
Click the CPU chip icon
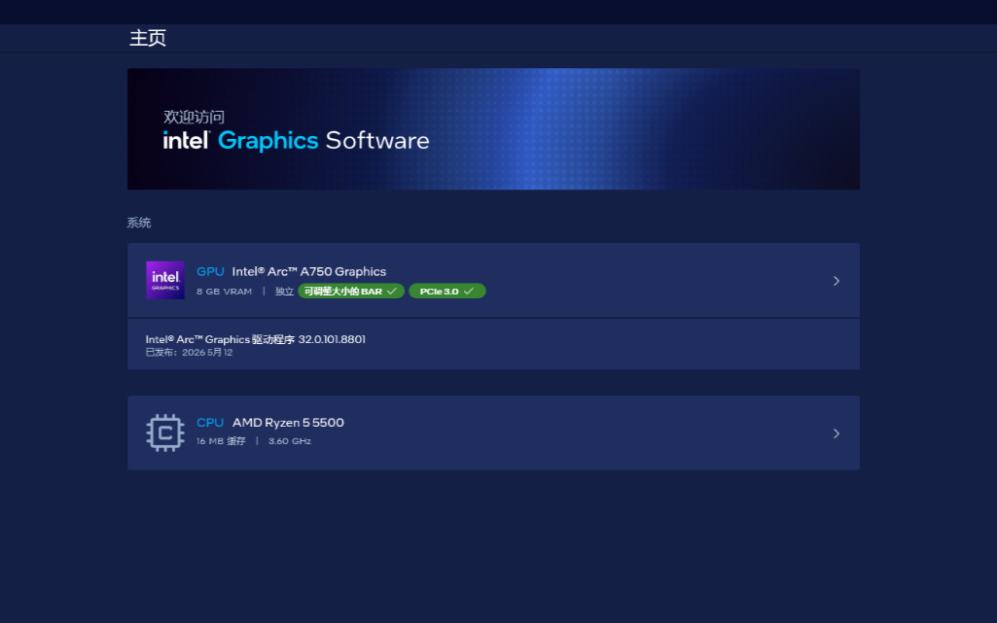coord(165,433)
